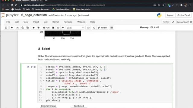Click the tensorflow2 kernel name

[183, 22]
